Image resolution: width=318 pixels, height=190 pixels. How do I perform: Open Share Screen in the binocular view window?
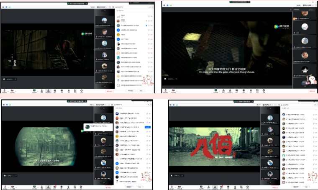(x=34, y=187)
